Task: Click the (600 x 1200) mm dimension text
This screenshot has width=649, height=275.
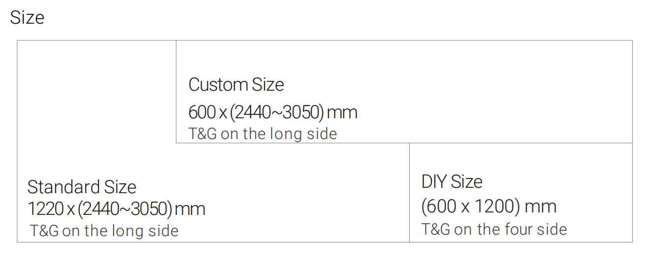Action: pos(489,206)
